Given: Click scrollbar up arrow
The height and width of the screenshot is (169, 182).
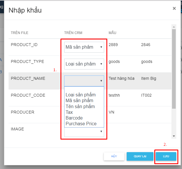Looking at the screenshot, I should (174, 27).
